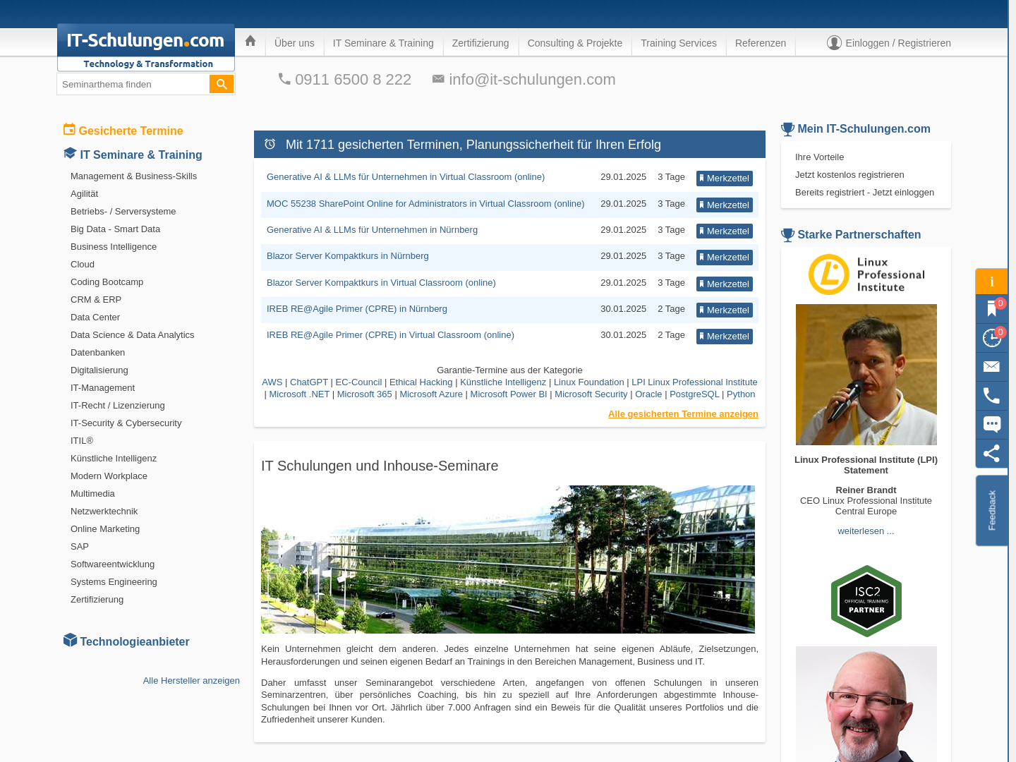Click the AWS guarantee category link
Screen dimensions: 1016x762
pos(272,382)
